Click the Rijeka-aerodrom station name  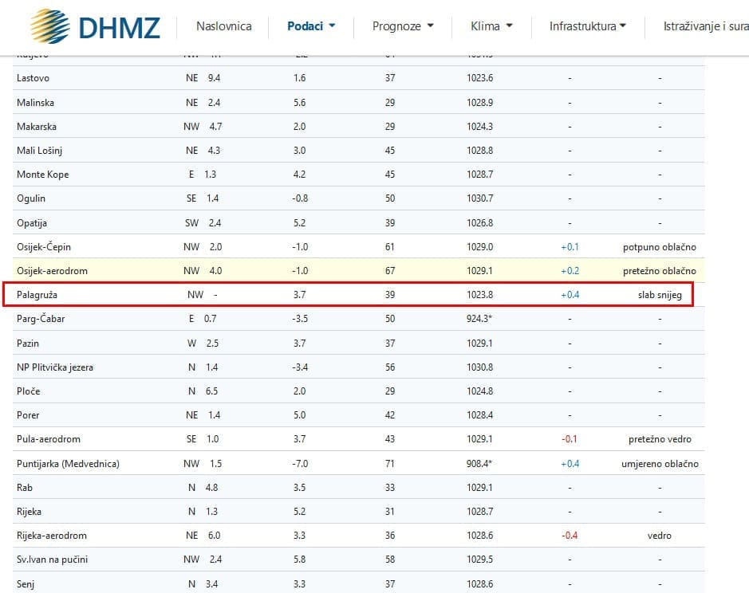pyautogui.click(x=52, y=536)
